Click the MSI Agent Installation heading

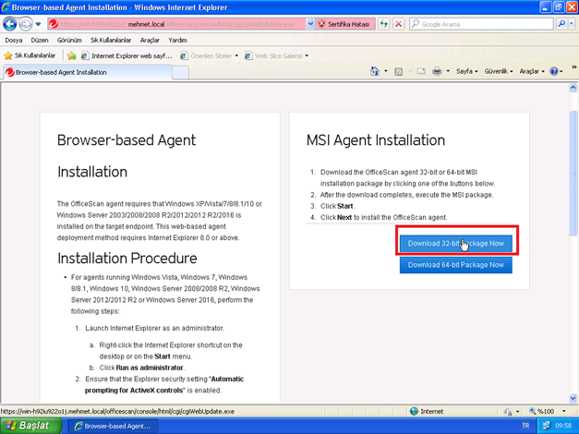pyautogui.click(x=376, y=140)
